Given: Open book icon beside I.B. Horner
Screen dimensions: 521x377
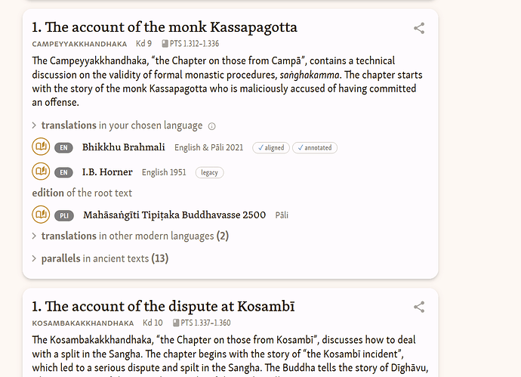Looking at the screenshot, I should pyautogui.click(x=41, y=172).
